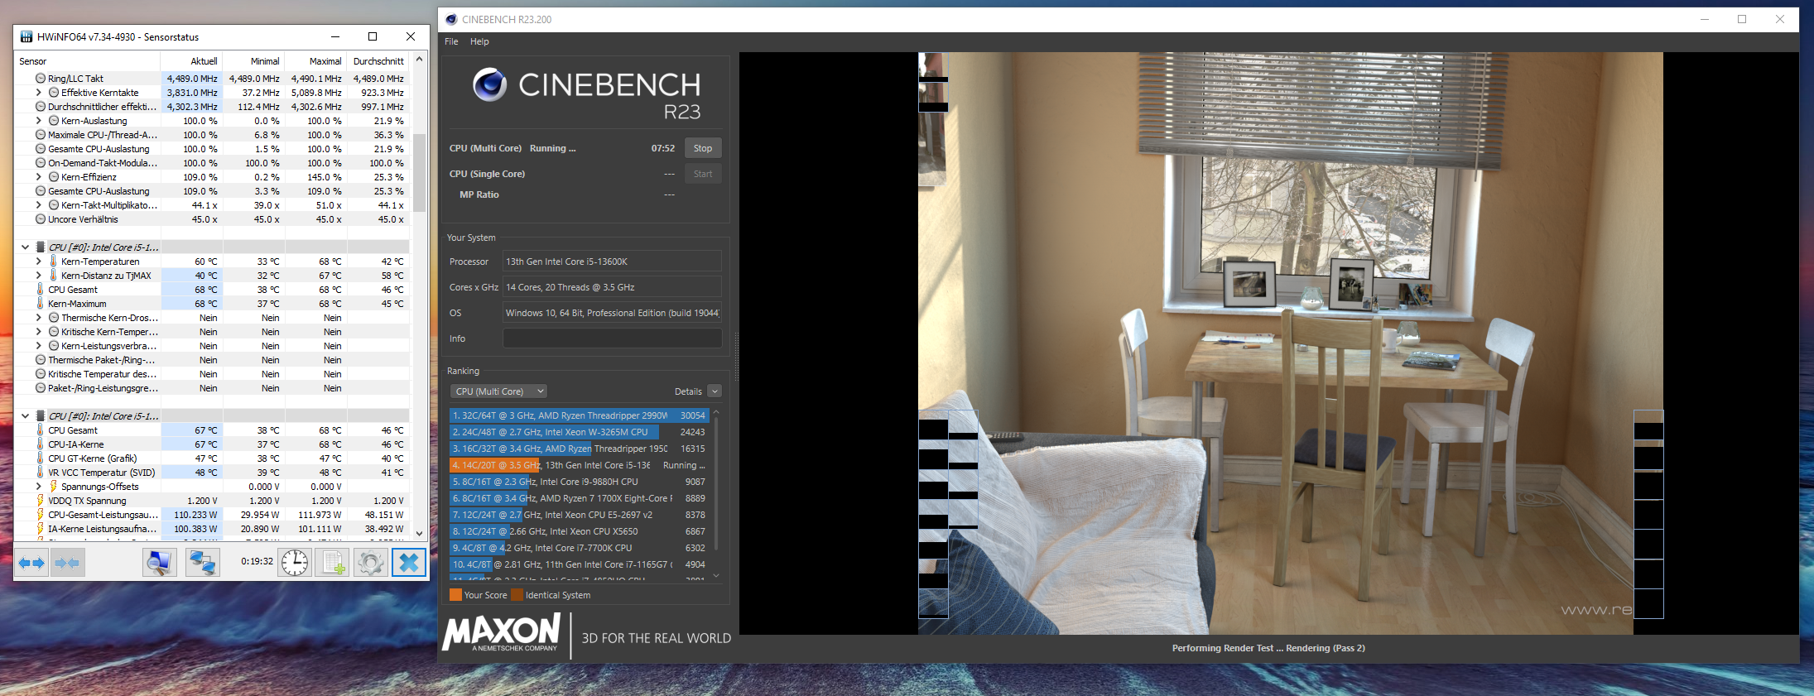Select ranking entry Intel Core i7-7700K
This screenshot has width=1814, height=696.
(x=579, y=548)
